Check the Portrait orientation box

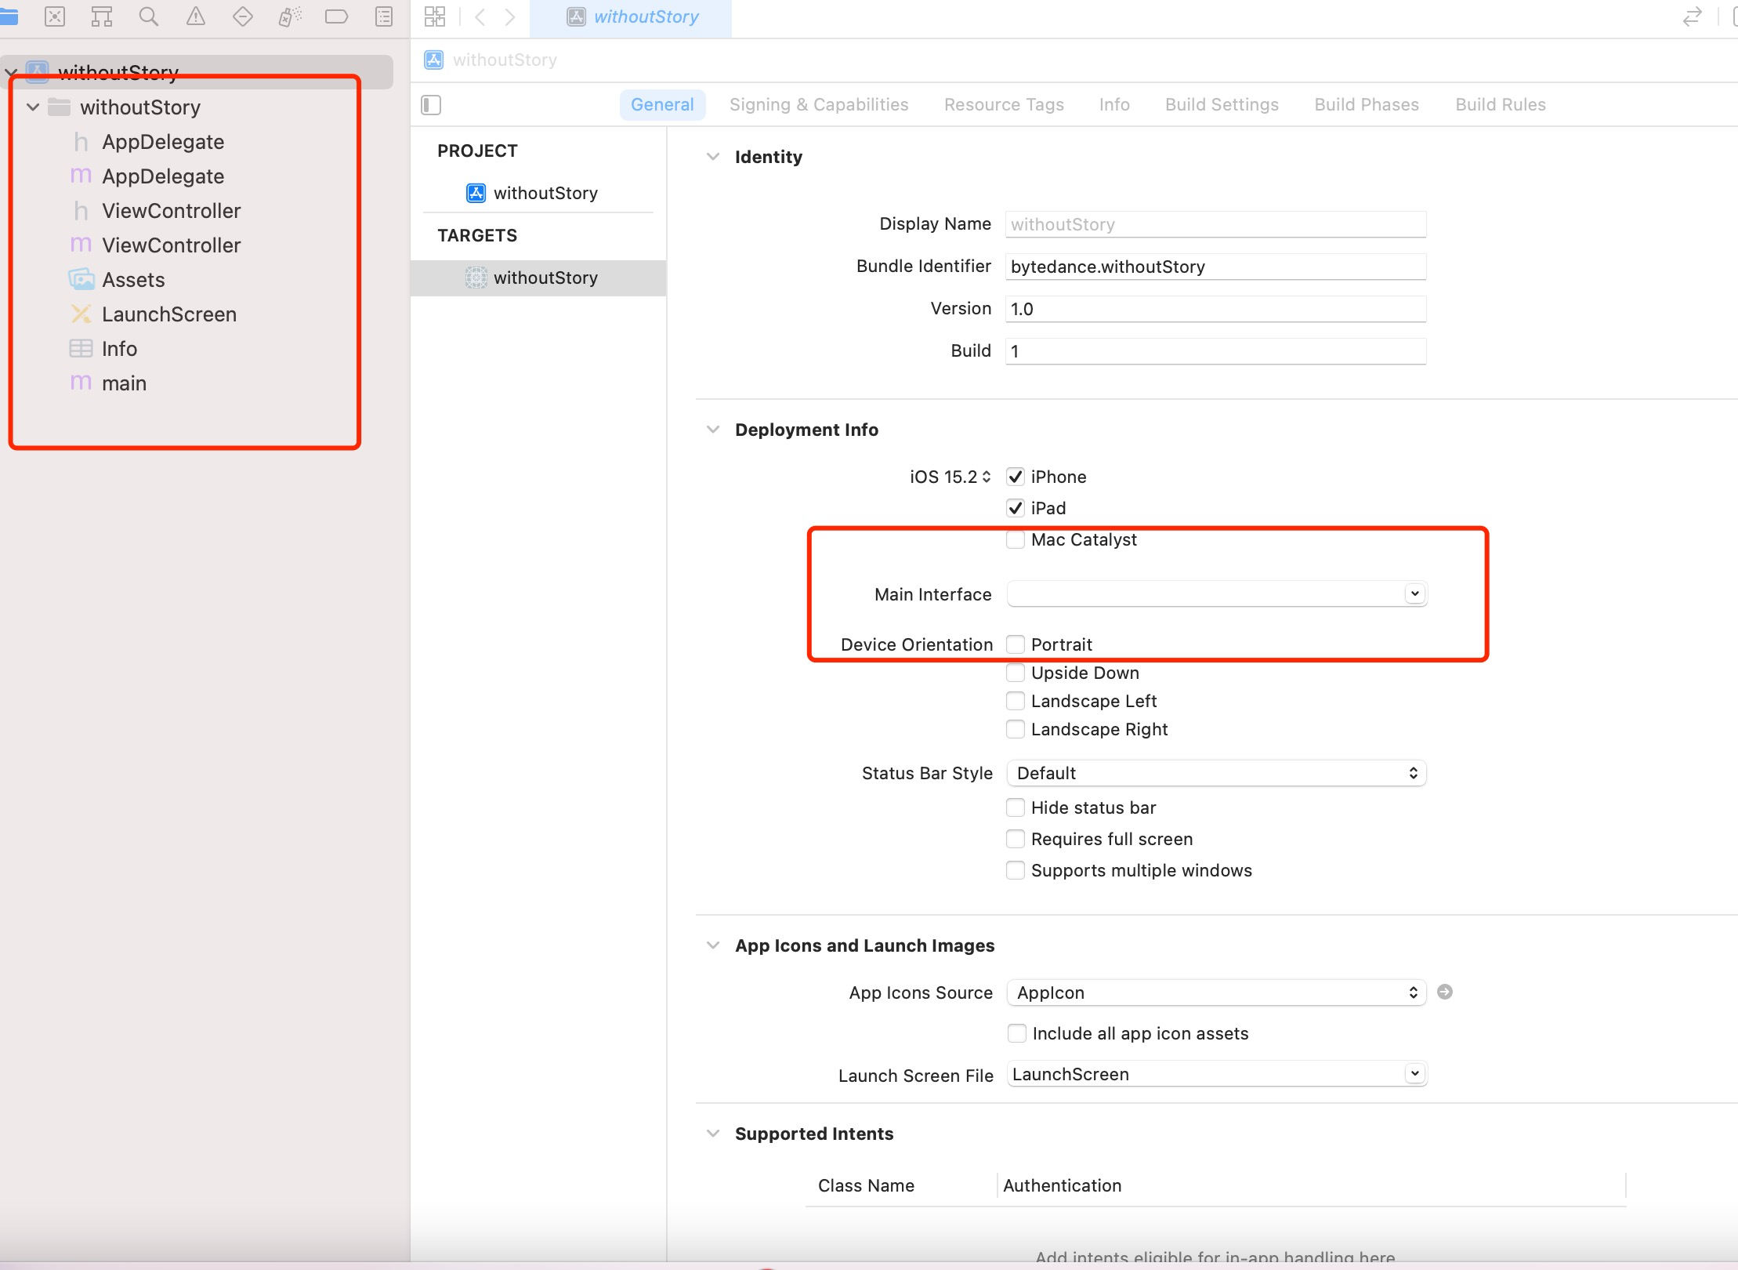click(x=1016, y=644)
